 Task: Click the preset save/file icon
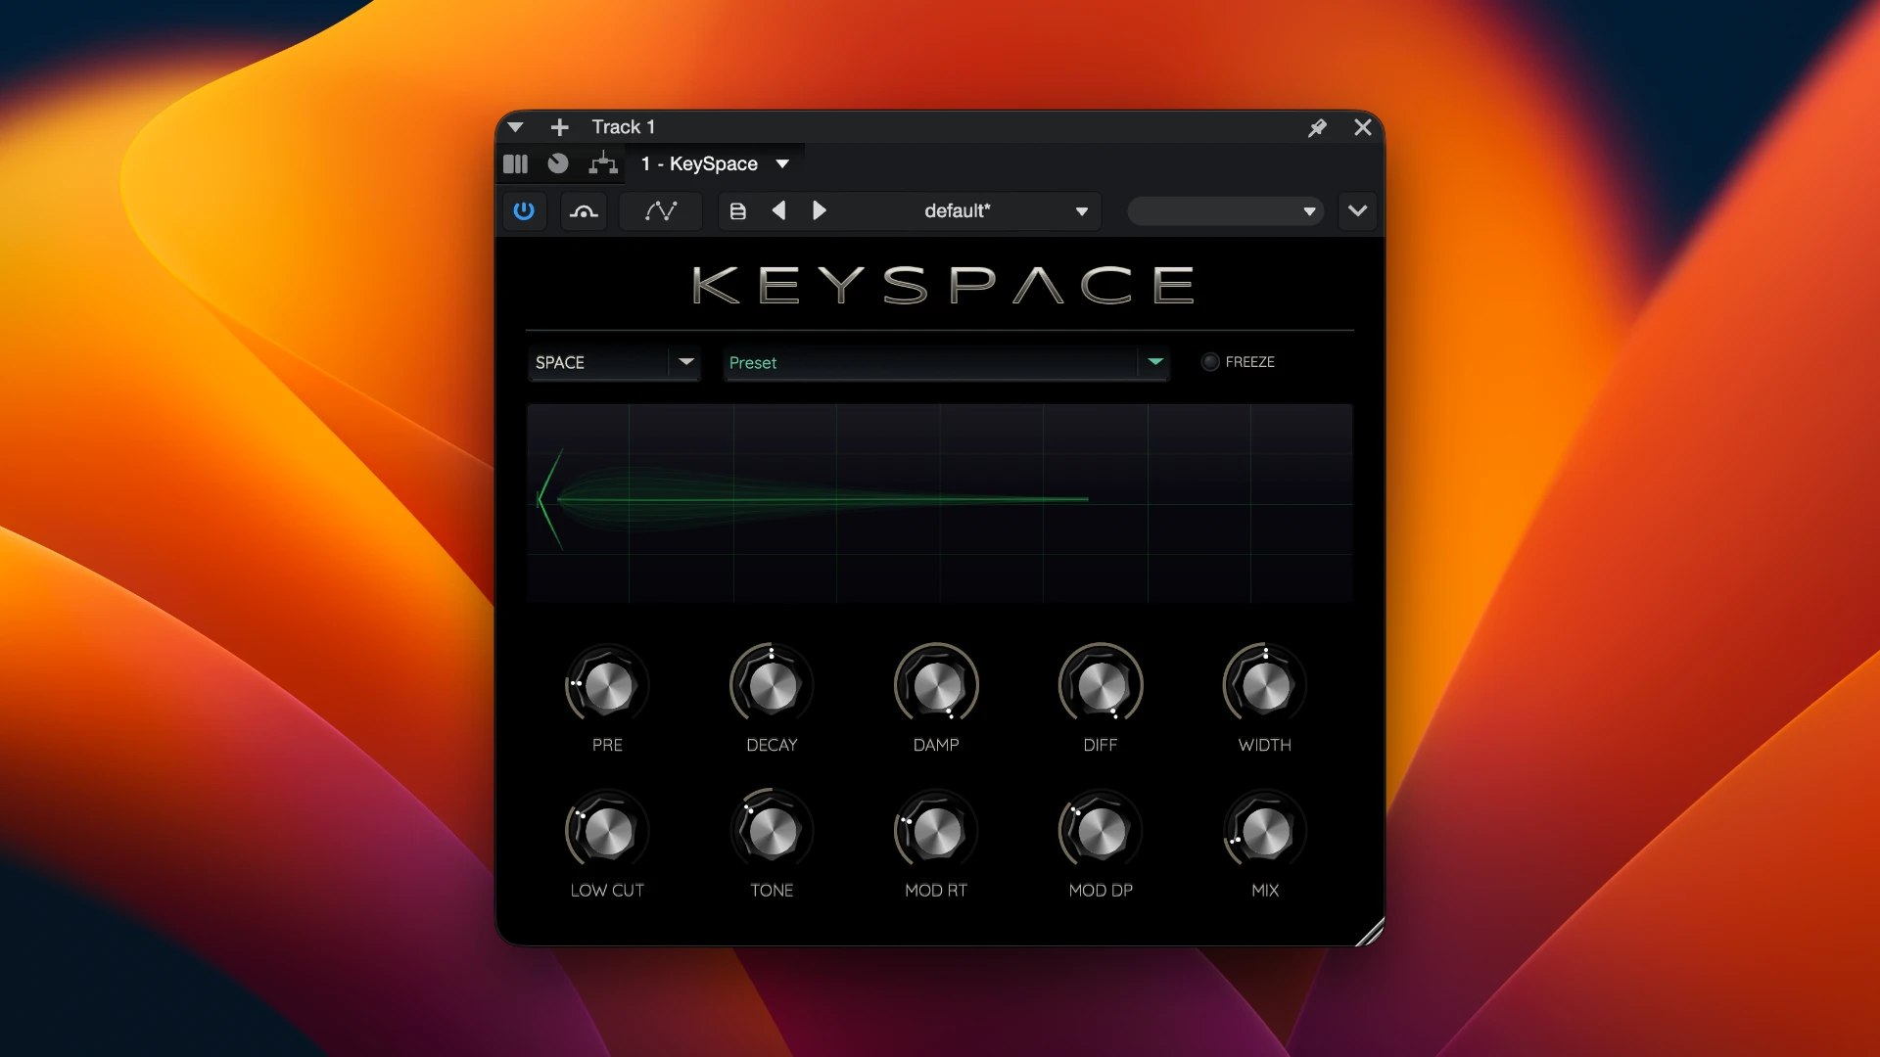[x=738, y=210]
